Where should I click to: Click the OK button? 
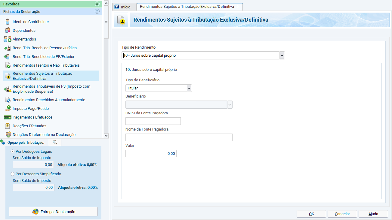click(x=311, y=214)
